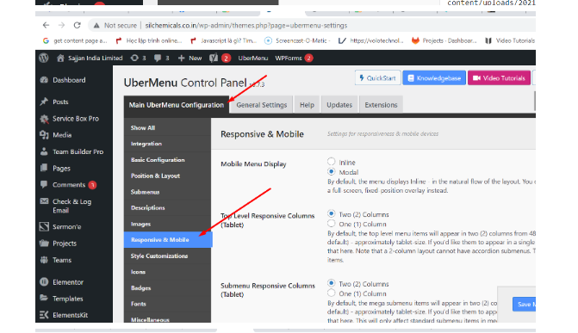The width and height of the screenshot is (578, 333).
Task: Open the comments bubble in admin bar
Action: pos(162,58)
